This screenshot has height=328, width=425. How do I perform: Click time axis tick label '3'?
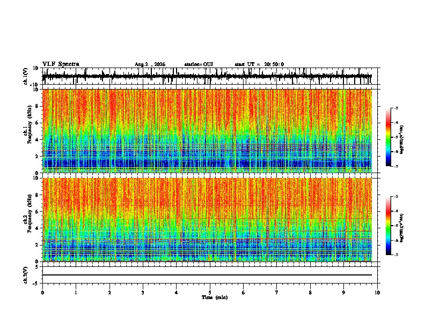coord(143,293)
